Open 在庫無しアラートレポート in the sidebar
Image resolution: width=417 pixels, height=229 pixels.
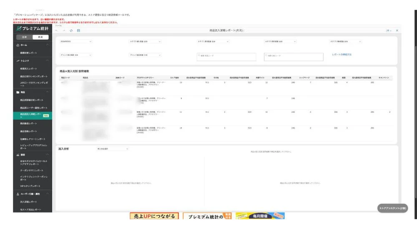click(33, 139)
